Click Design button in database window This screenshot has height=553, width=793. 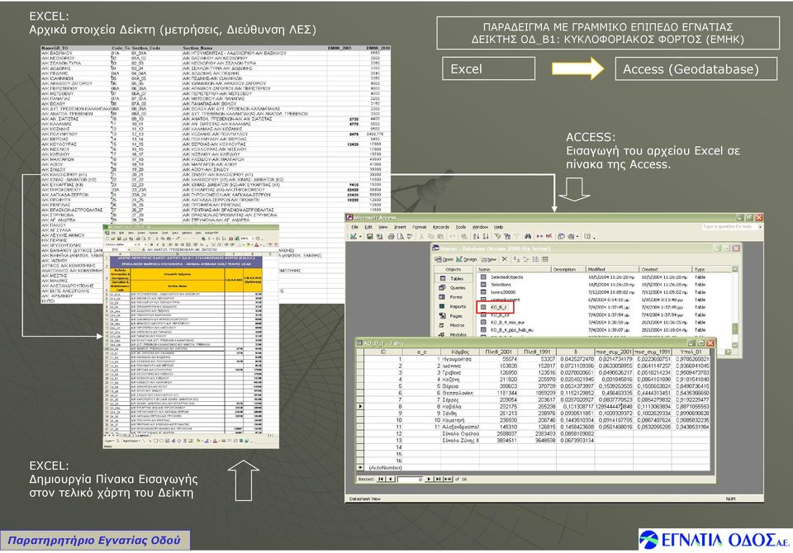pos(467,259)
